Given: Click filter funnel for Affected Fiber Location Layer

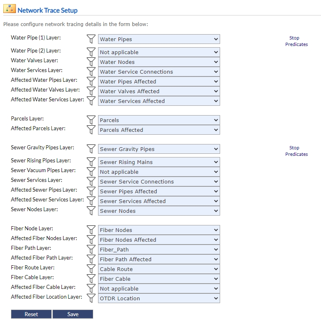Looking at the screenshot, I should pos(92,299).
